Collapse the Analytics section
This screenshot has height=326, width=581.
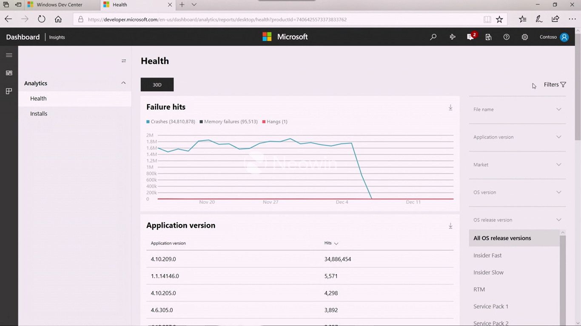tap(123, 83)
